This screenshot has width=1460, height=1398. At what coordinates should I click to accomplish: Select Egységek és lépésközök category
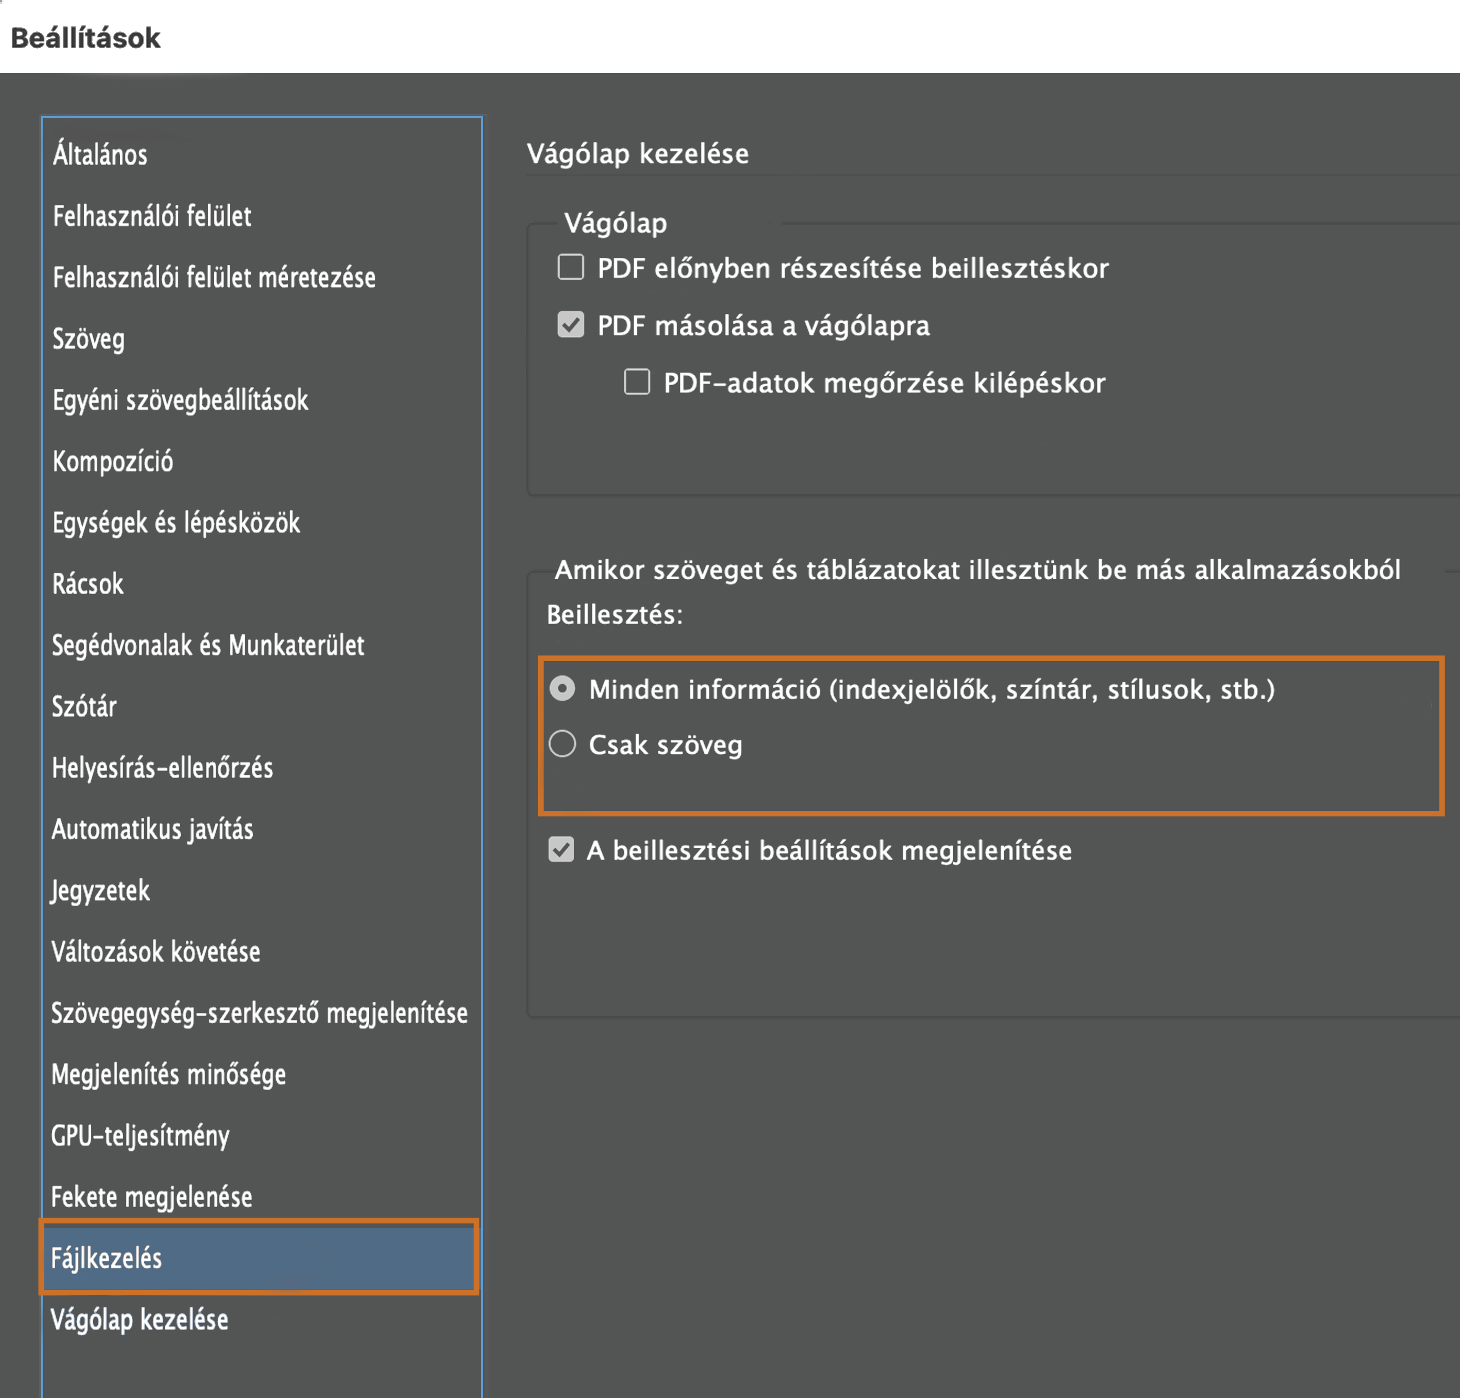click(x=176, y=522)
